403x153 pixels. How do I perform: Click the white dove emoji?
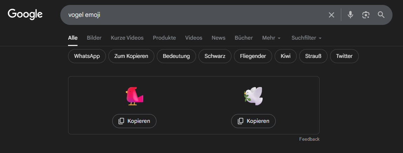[x=253, y=97]
